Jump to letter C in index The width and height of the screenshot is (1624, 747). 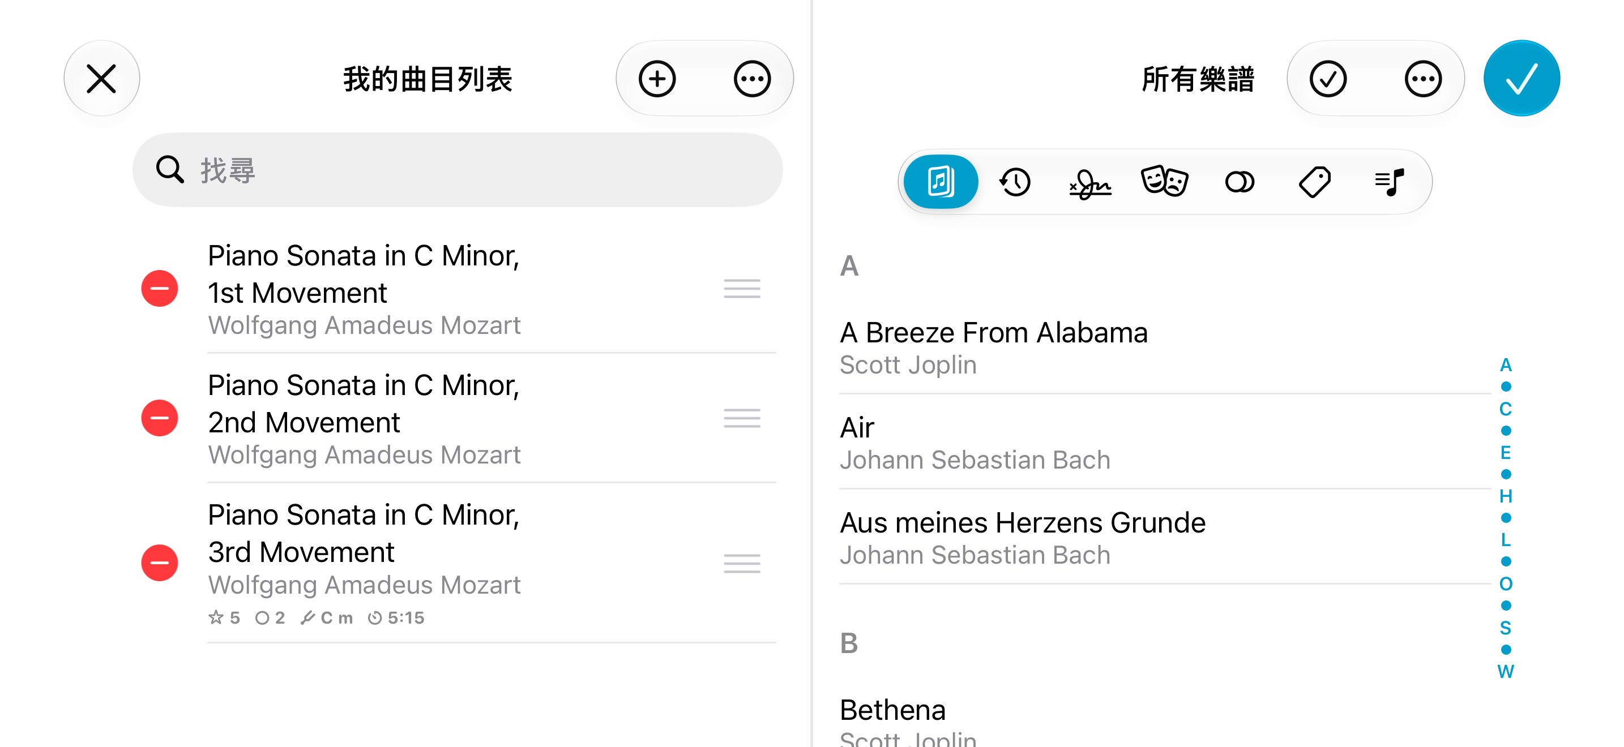1506,409
